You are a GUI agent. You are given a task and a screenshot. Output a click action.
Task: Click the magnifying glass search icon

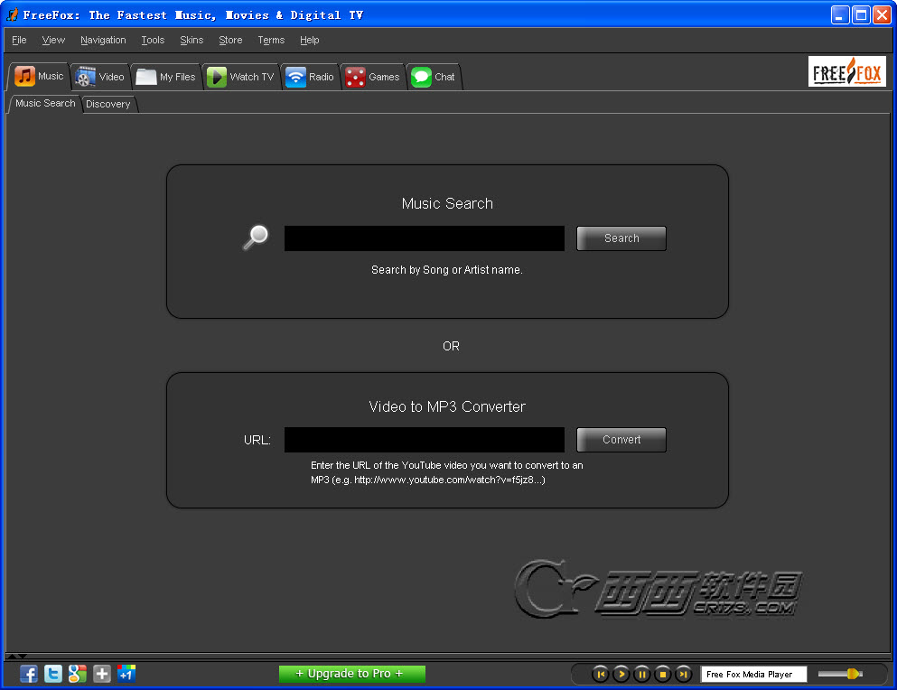pyautogui.click(x=255, y=237)
